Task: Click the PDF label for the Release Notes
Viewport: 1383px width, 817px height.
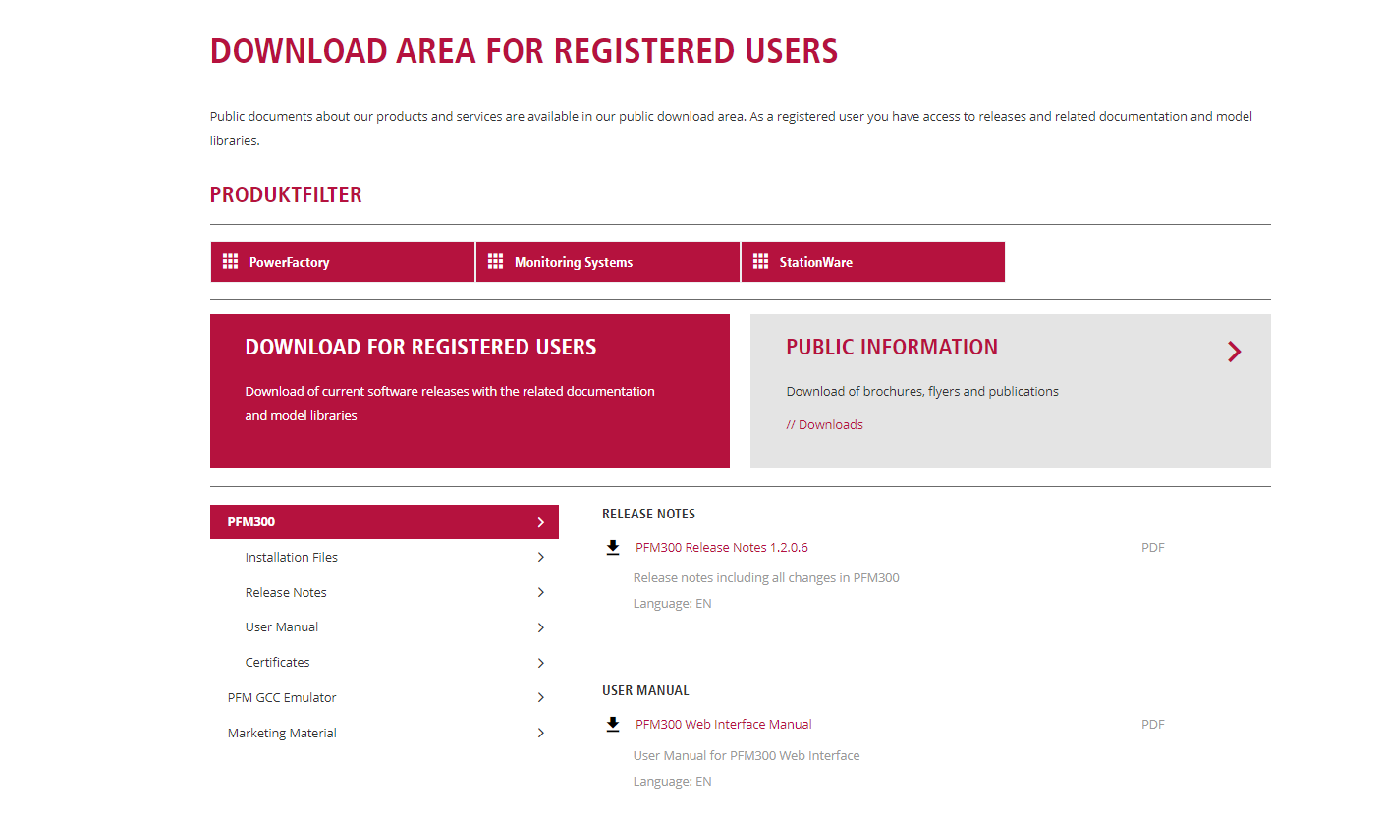Action: [1152, 547]
